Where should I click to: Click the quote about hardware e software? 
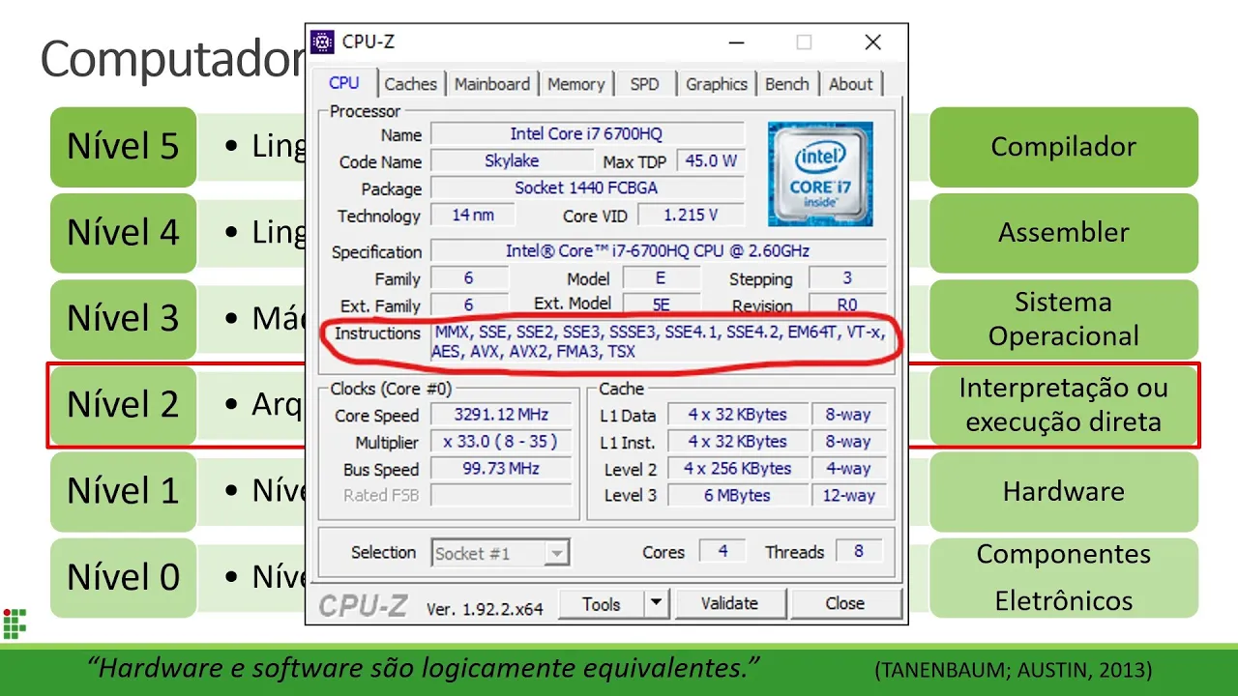point(423,668)
